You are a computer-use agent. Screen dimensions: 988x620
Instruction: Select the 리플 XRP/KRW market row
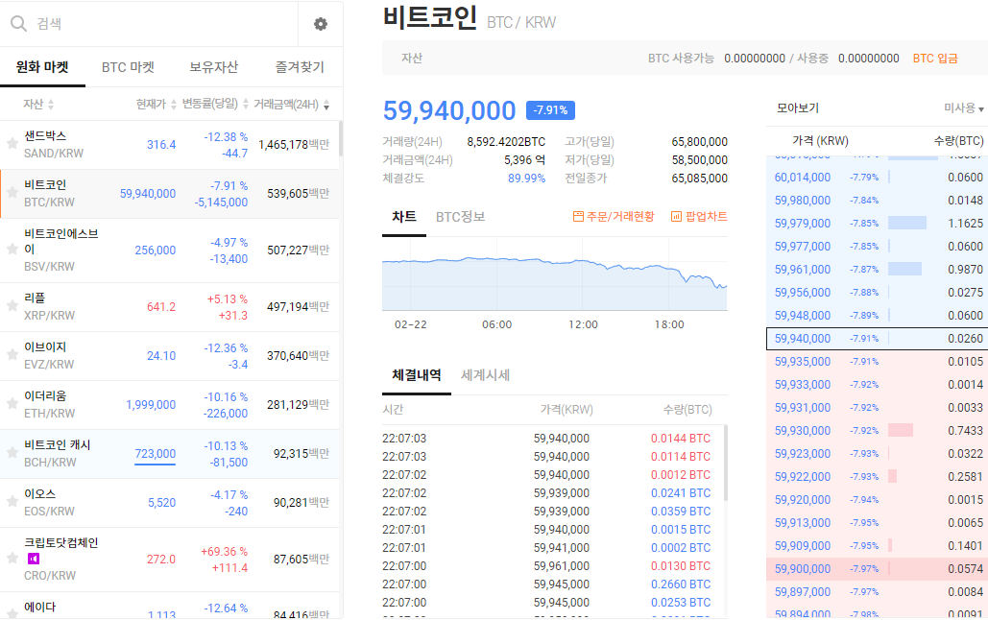pos(170,307)
